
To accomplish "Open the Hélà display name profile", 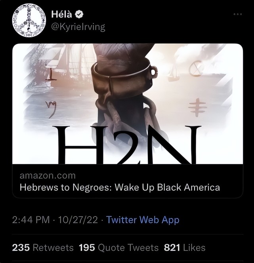I will (61, 14).
